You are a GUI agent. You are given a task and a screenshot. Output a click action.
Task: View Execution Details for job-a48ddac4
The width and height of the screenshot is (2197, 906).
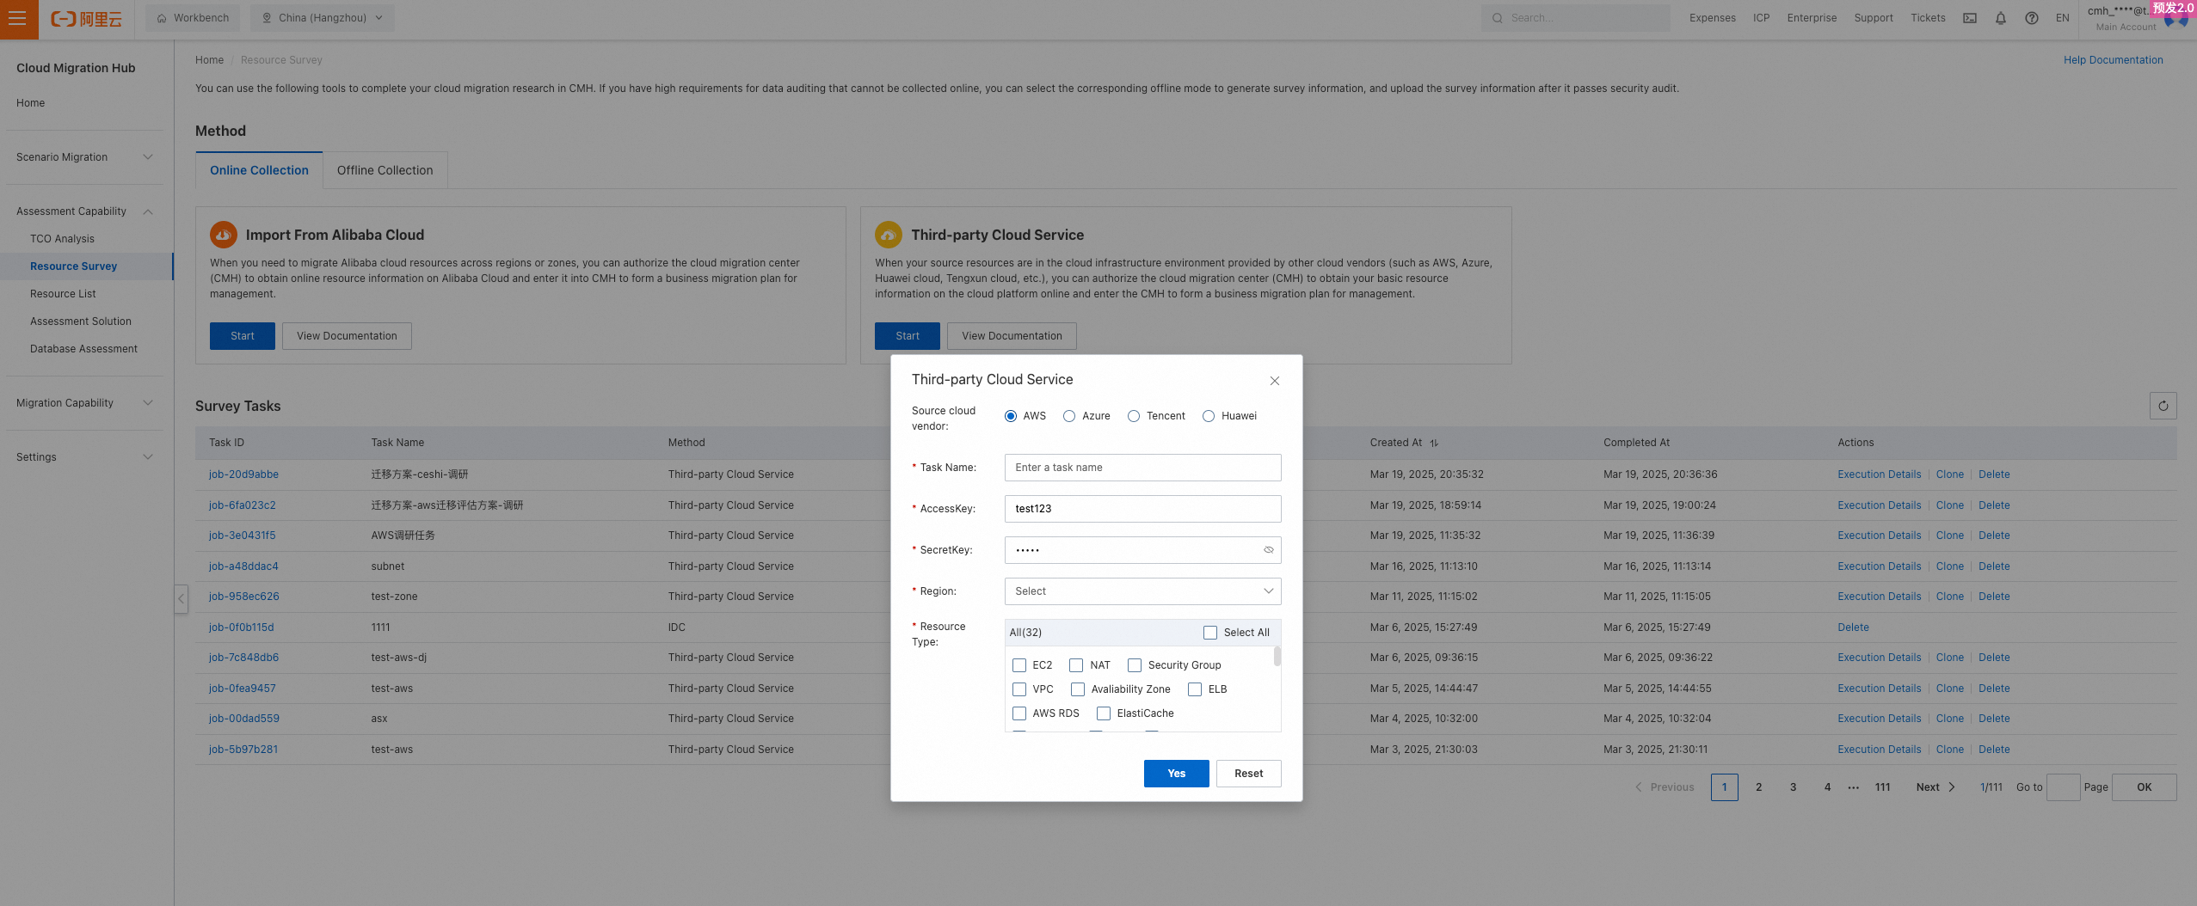click(1879, 566)
